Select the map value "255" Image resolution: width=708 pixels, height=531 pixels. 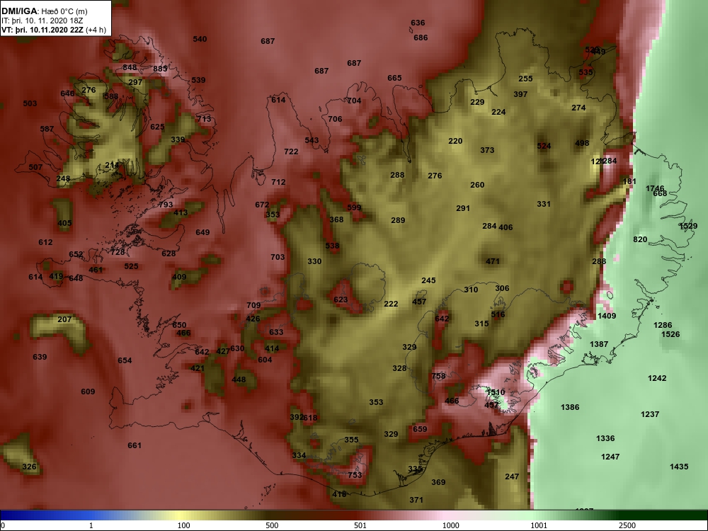[x=525, y=79]
